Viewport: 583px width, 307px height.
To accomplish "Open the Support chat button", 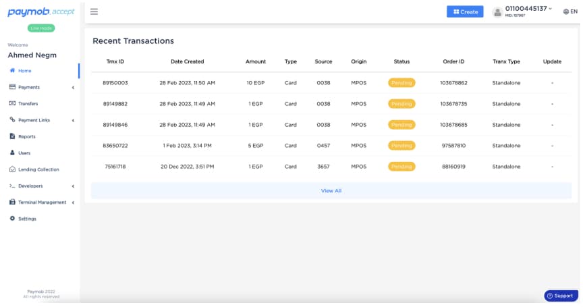I will coord(561,296).
